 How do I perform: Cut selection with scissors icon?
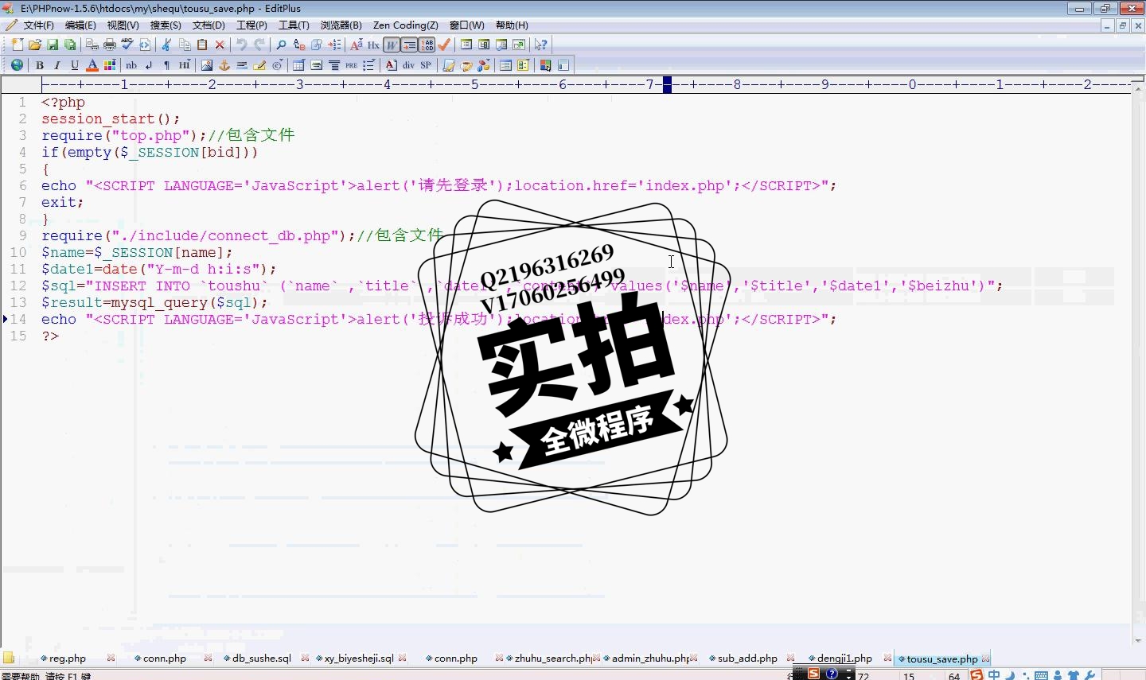(166, 45)
